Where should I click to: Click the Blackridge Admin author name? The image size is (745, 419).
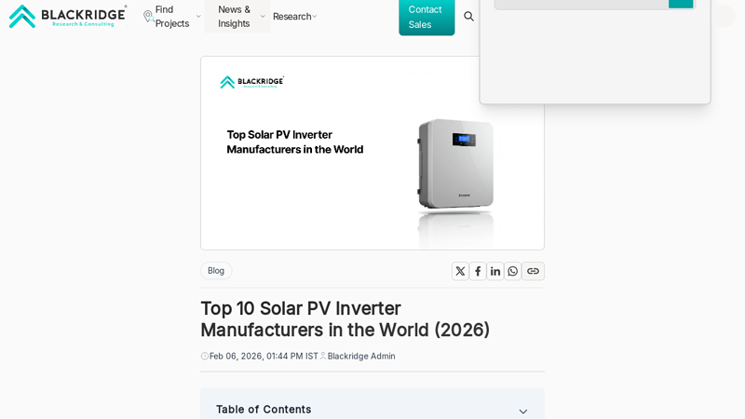pos(361,357)
